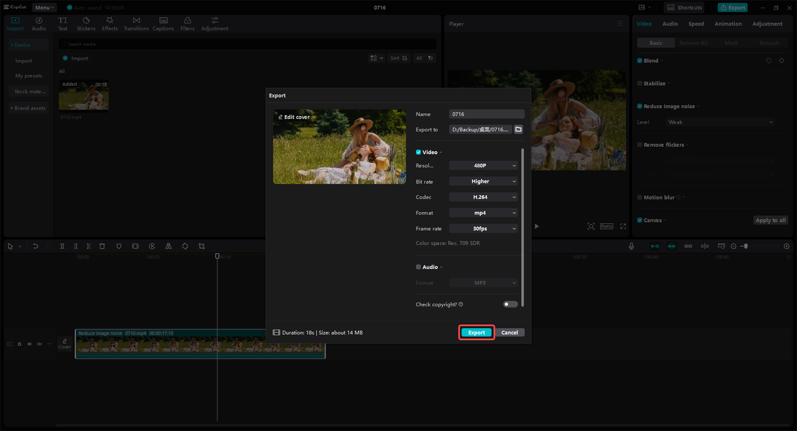Select My presets in media sidebar
The height and width of the screenshot is (431, 797).
29,76
